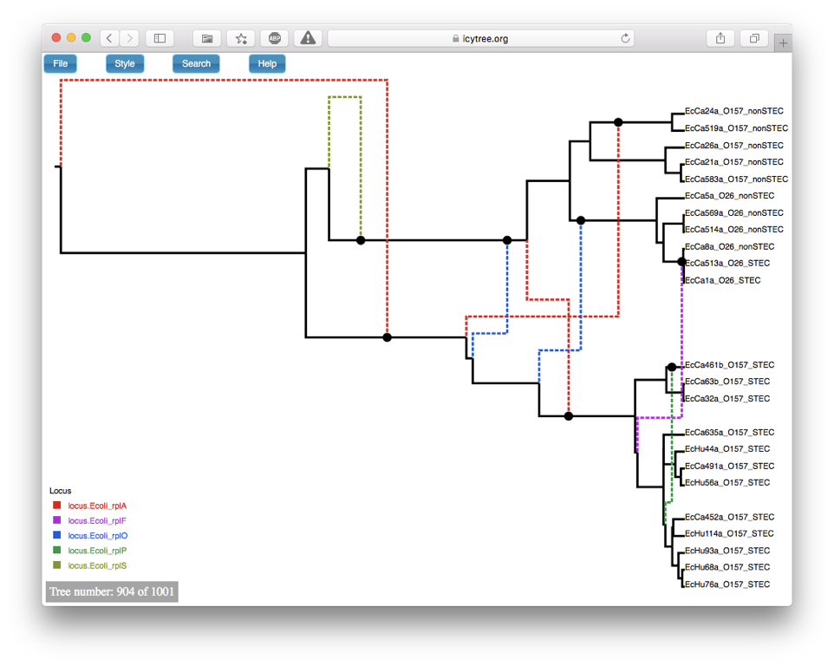Open a new tab with plus button
834x666 pixels.
tap(783, 42)
